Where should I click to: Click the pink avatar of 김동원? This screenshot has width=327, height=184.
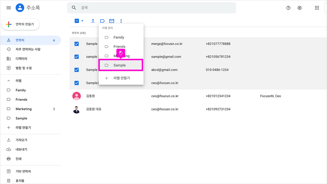tap(77, 96)
